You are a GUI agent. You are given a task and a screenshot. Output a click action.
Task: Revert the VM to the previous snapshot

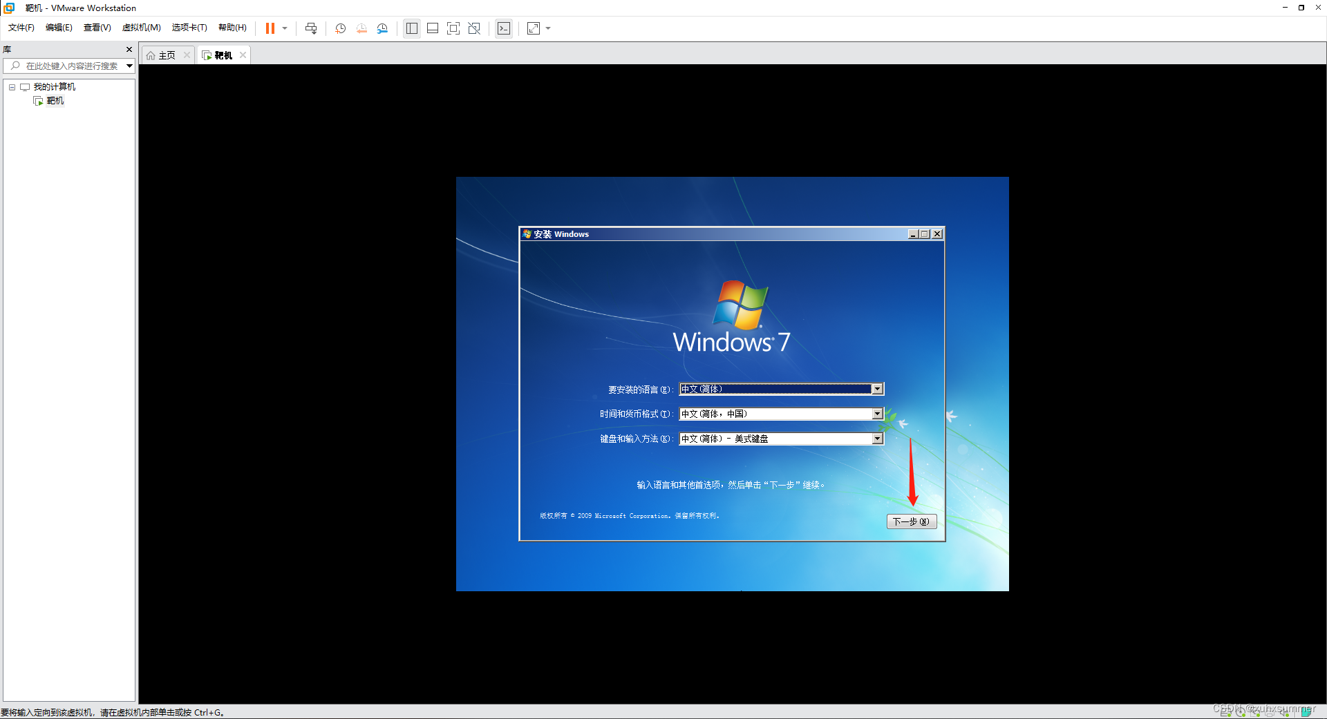[x=361, y=28]
